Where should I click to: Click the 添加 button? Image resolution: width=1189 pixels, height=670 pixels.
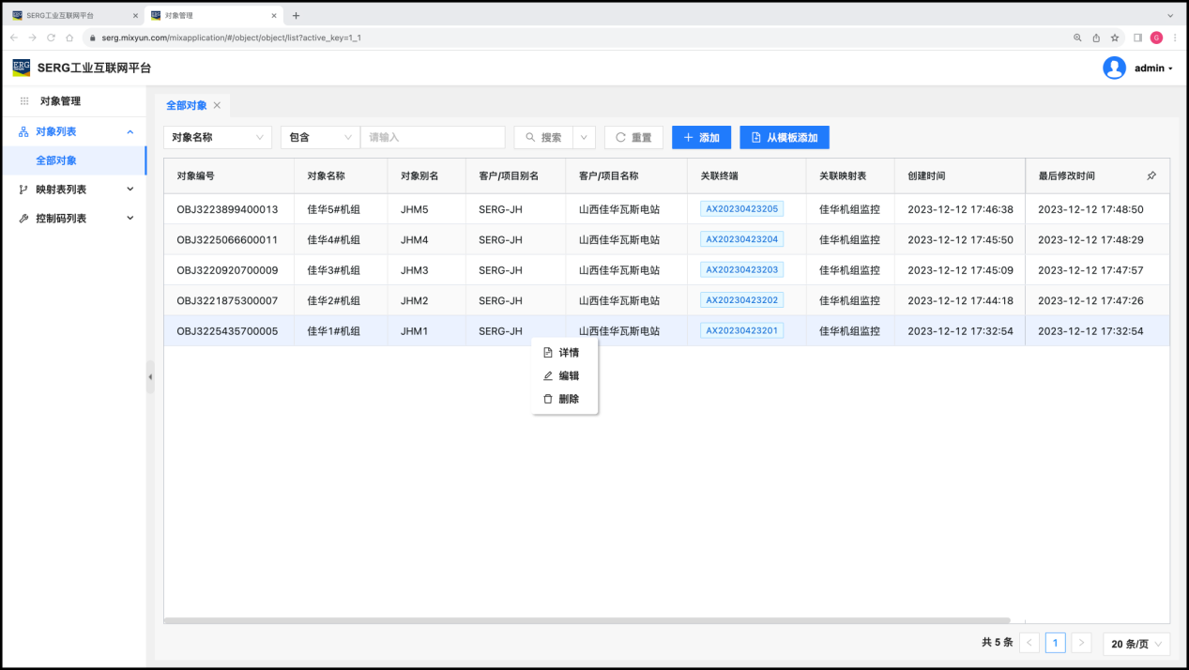tap(701, 137)
